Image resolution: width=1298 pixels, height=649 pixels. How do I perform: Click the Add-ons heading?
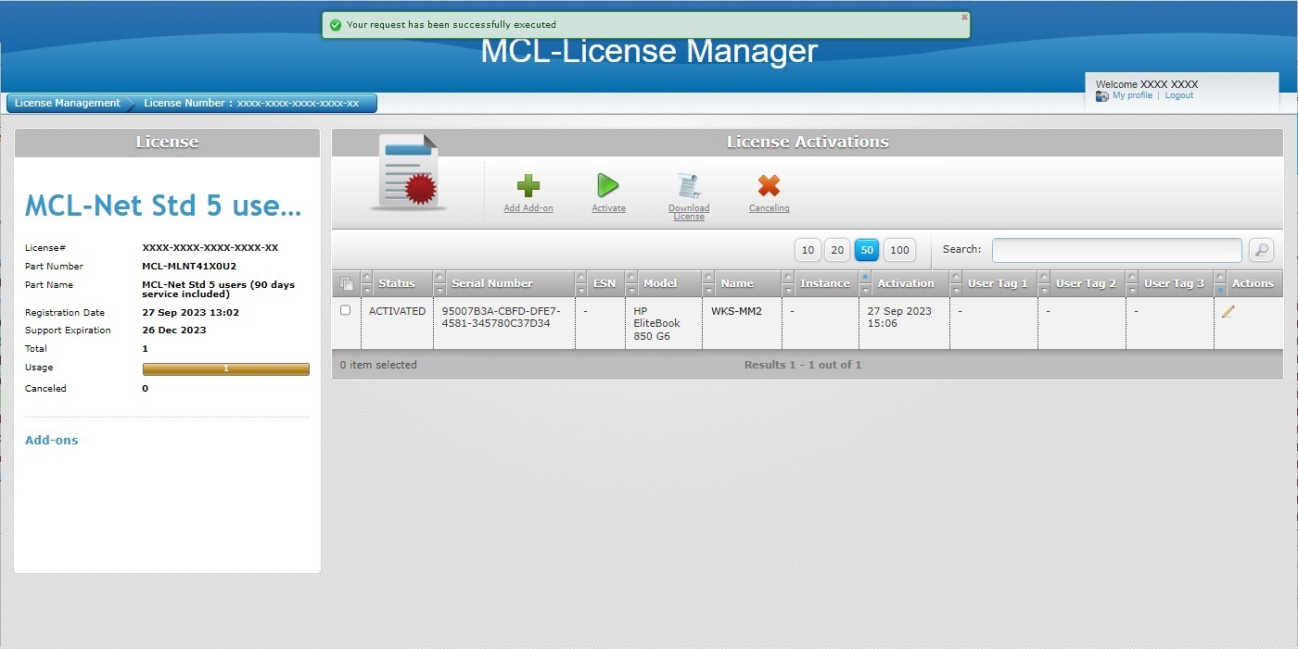(x=52, y=441)
